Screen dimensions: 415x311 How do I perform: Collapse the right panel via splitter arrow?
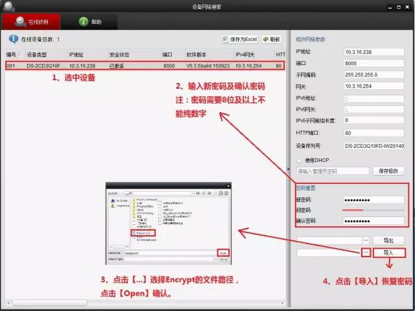point(289,170)
